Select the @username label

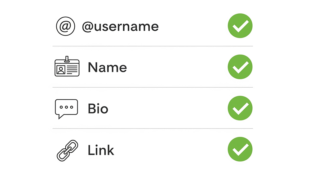[120, 27]
